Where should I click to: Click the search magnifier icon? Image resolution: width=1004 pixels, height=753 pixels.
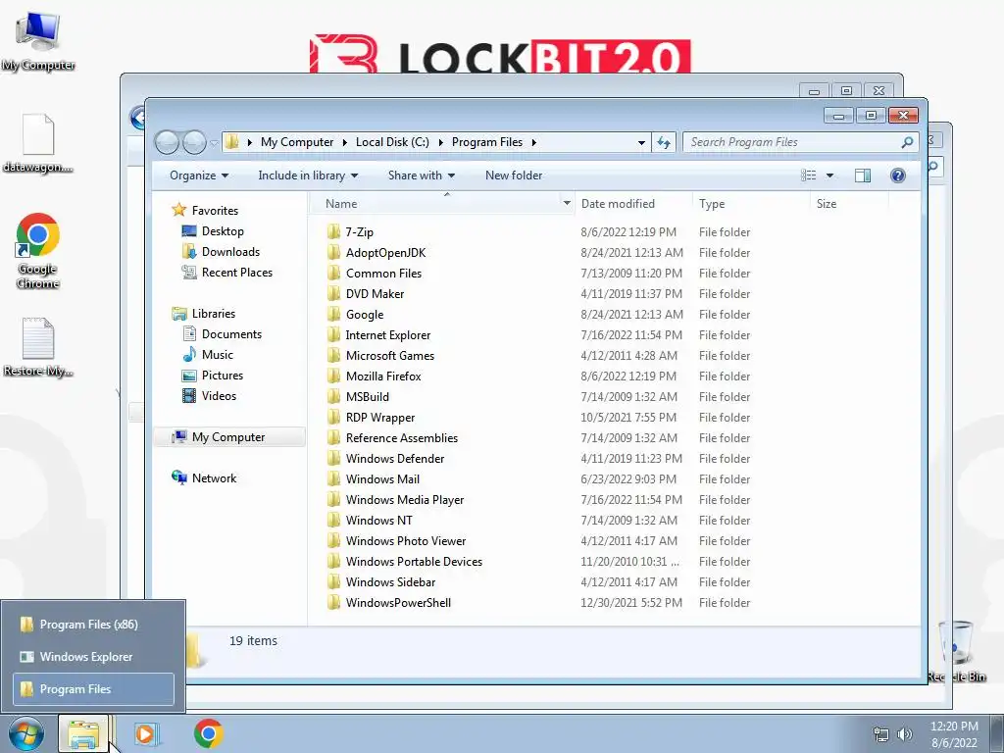tap(907, 142)
